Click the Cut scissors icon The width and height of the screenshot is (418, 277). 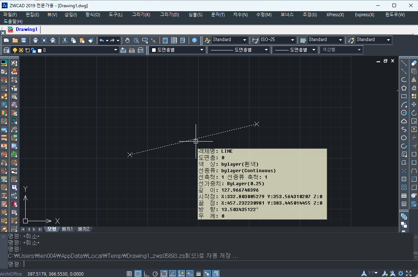tap(65, 40)
